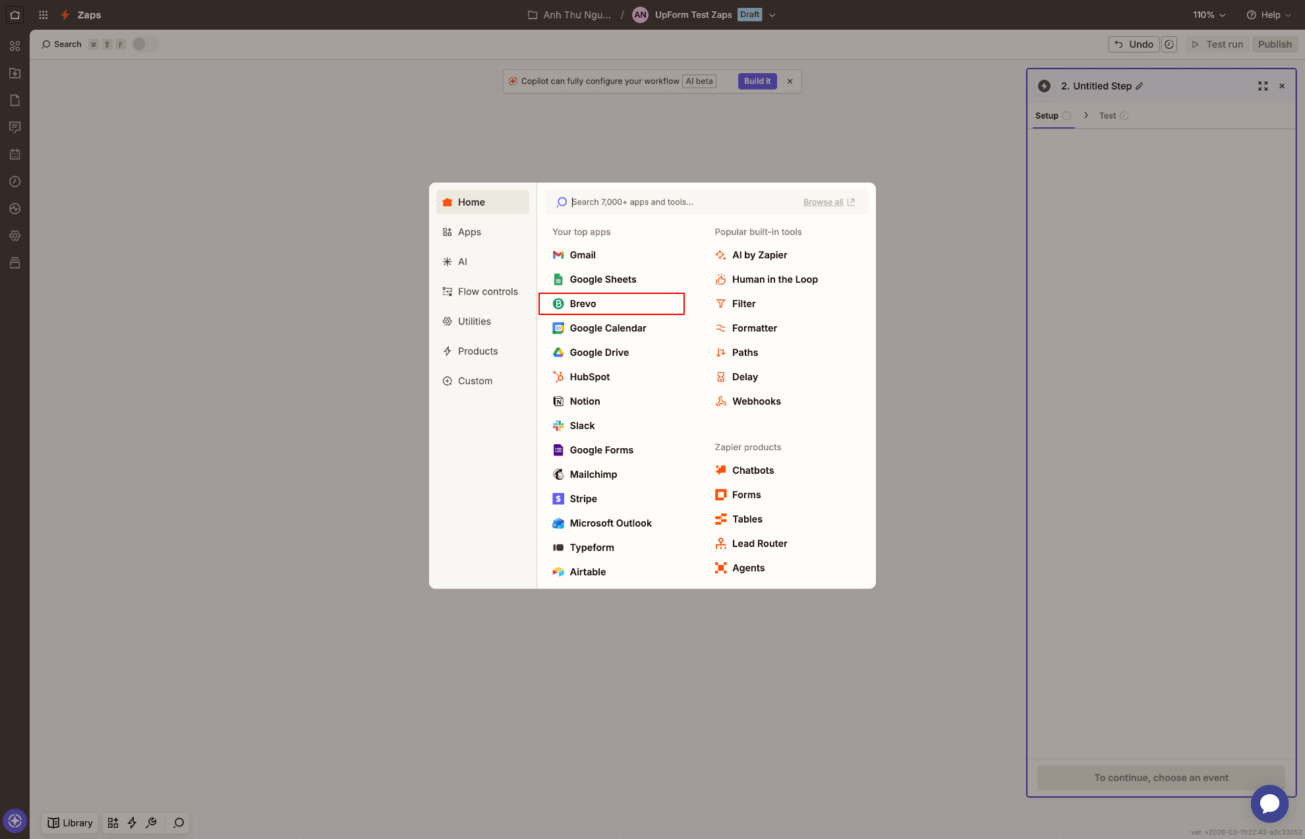The height and width of the screenshot is (839, 1305).
Task: Choose Google Drive app
Action: [612, 353]
